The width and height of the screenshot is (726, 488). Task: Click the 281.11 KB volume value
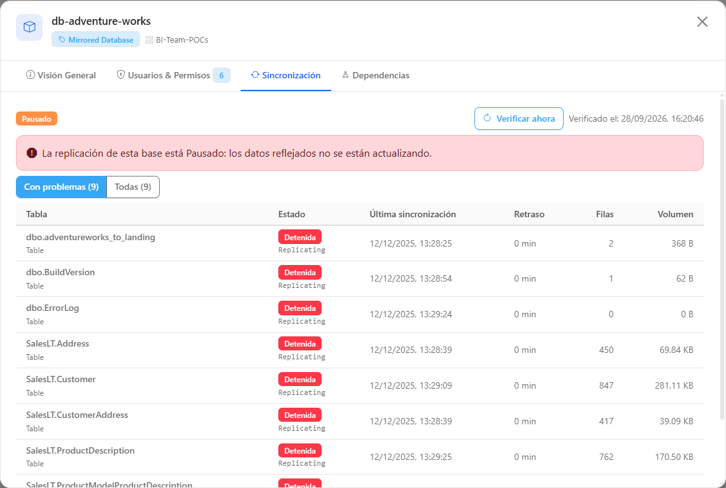(x=674, y=385)
